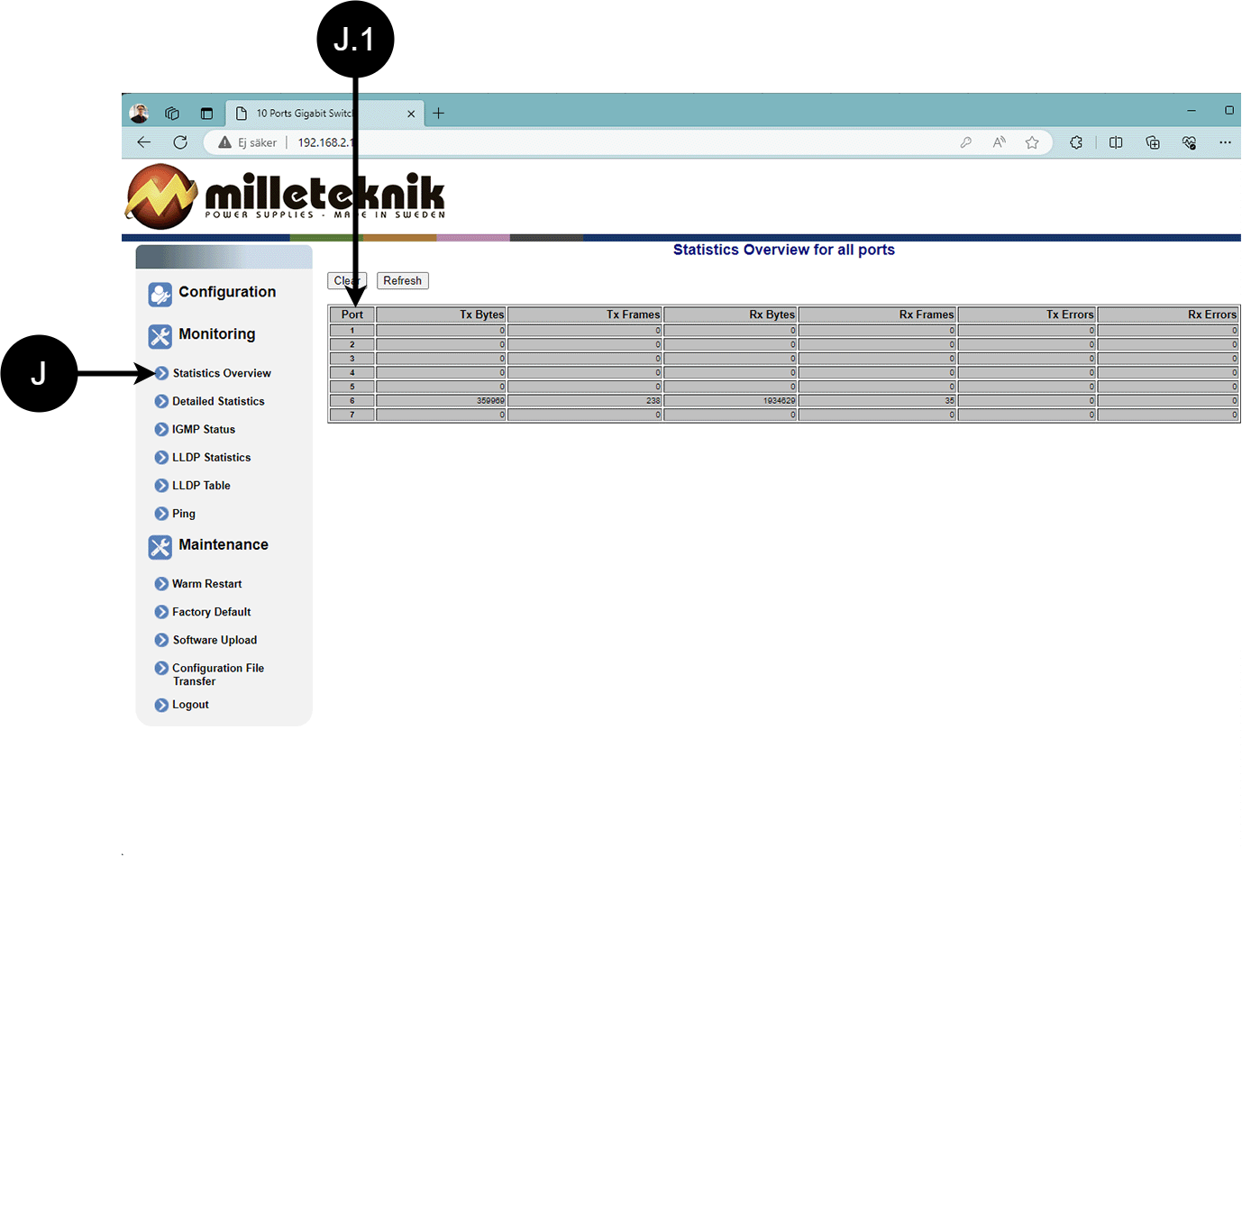Go to LLDP Table page
This screenshot has width=1242, height=1213.
[x=201, y=485]
